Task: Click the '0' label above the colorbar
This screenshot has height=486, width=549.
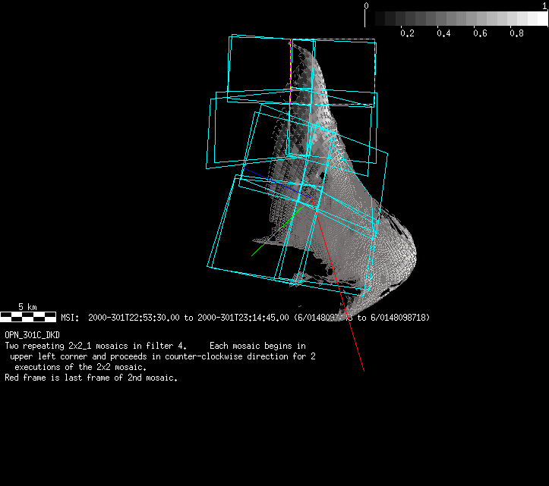Action: tap(367, 5)
